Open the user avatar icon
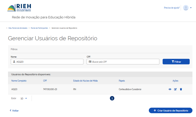The width and height of the screenshot is (196, 117). (186, 8)
